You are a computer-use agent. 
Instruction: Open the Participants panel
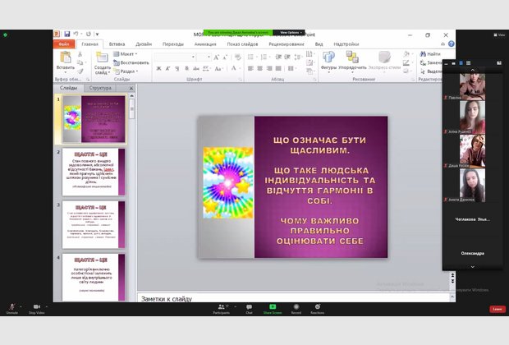click(222, 307)
